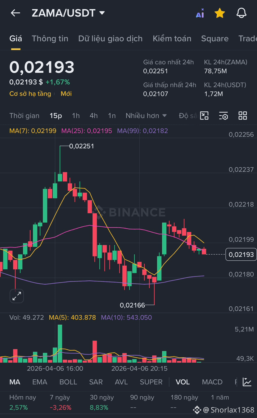Tap the KL 24h(USDT) value 1,72M

[213, 94]
